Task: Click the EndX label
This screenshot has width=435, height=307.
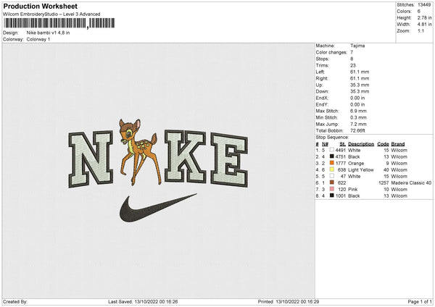Action: (322, 98)
